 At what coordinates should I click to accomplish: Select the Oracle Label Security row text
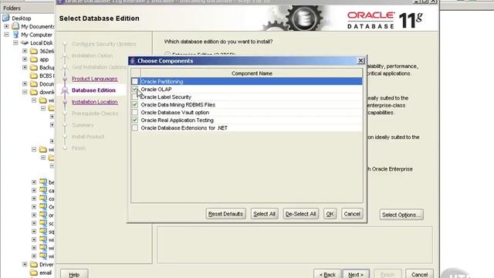click(x=166, y=97)
